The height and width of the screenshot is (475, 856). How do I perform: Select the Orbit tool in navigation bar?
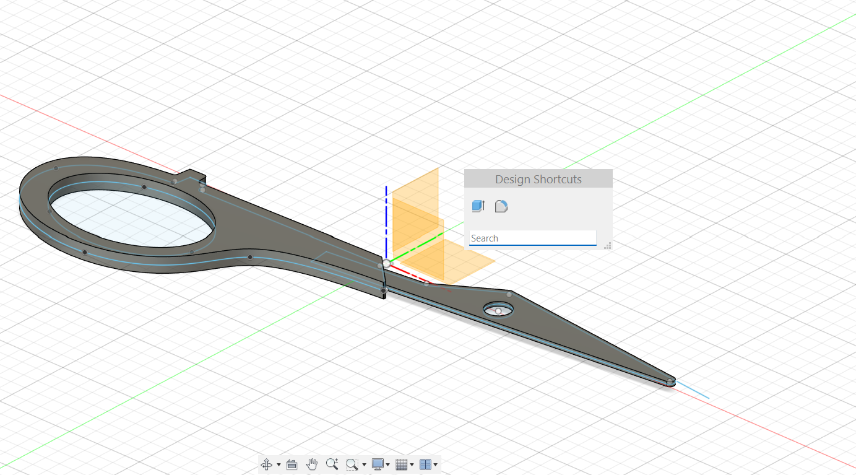(267, 464)
